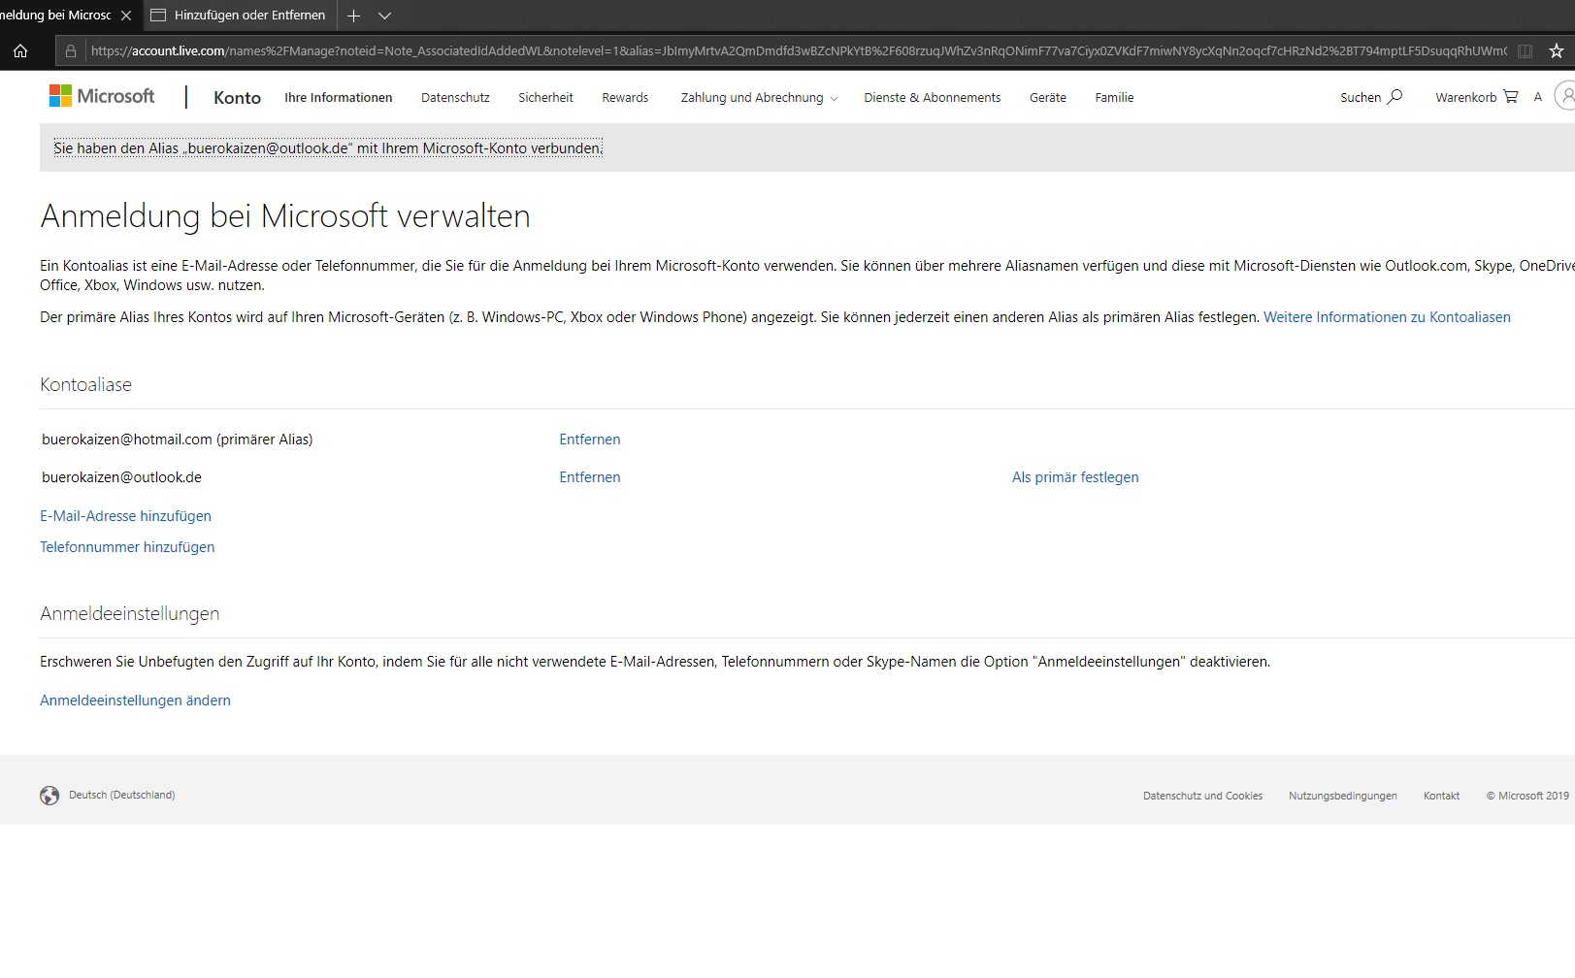This screenshot has width=1575, height=978.
Task: Click the © Microsoft 2019 footer text
Action: 1527,796
